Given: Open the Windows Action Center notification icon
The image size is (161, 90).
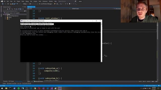Looking at the screenshot, I should pos(158,88).
